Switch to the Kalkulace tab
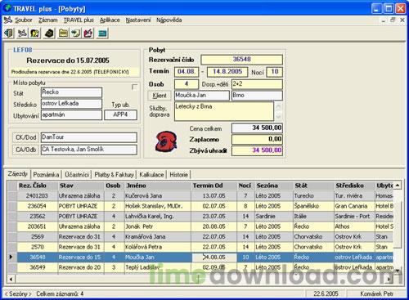Screen dimensions: 409x300 [x=151, y=175]
